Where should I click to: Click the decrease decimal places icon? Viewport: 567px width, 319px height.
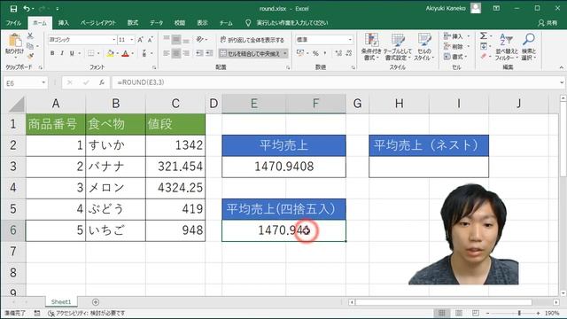[348, 53]
